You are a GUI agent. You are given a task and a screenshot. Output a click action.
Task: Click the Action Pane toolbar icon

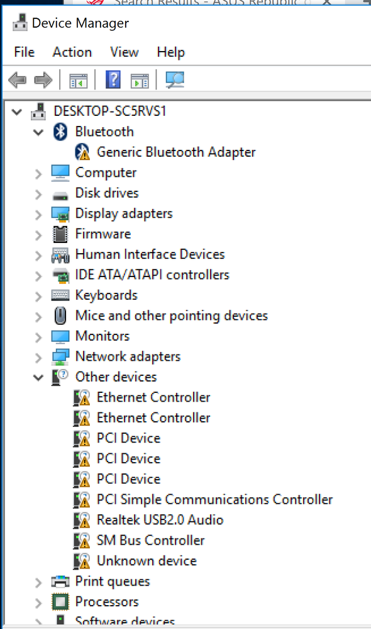coord(140,80)
